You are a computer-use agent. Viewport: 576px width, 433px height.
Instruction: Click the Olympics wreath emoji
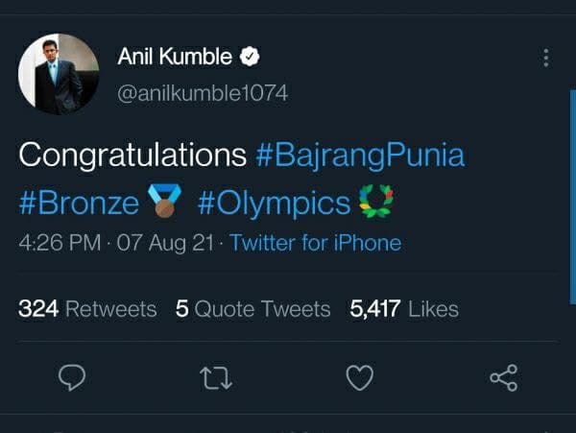[x=376, y=204]
